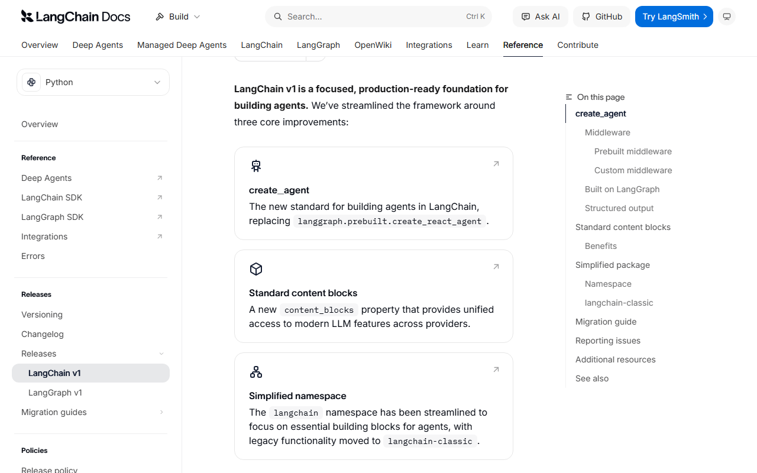This screenshot has height=473, width=757.
Task: Open the Integrations top tab
Action: pos(429,45)
